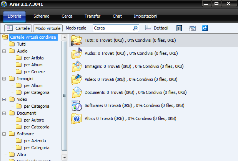
Task: Open the Audio category folder icon
Action: click(77, 54)
